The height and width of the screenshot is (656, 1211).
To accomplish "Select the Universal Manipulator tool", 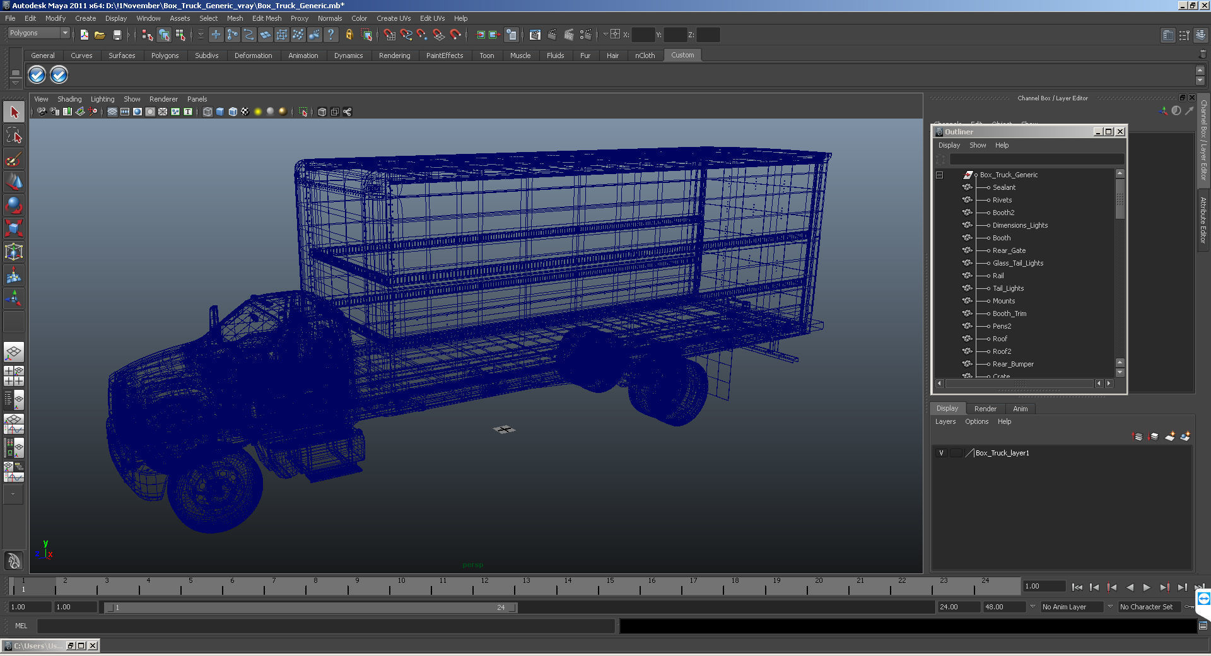I will pos(14,252).
